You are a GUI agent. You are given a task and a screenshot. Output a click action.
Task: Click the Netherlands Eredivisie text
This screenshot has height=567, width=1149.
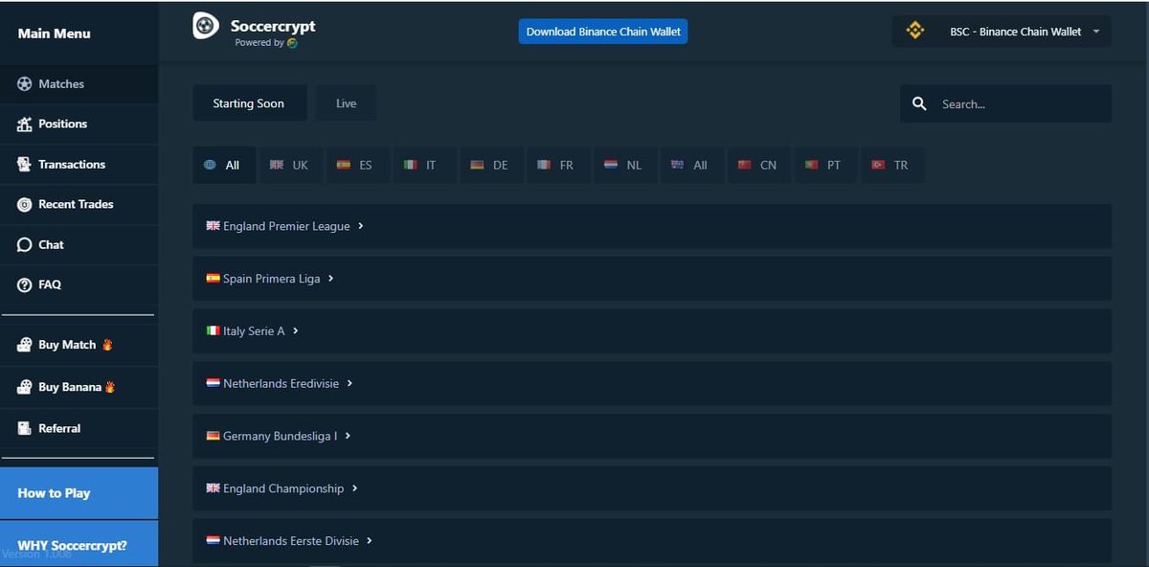pos(282,383)
